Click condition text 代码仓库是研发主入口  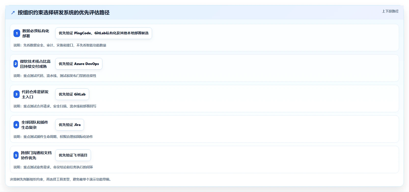[x=35, y=94]
